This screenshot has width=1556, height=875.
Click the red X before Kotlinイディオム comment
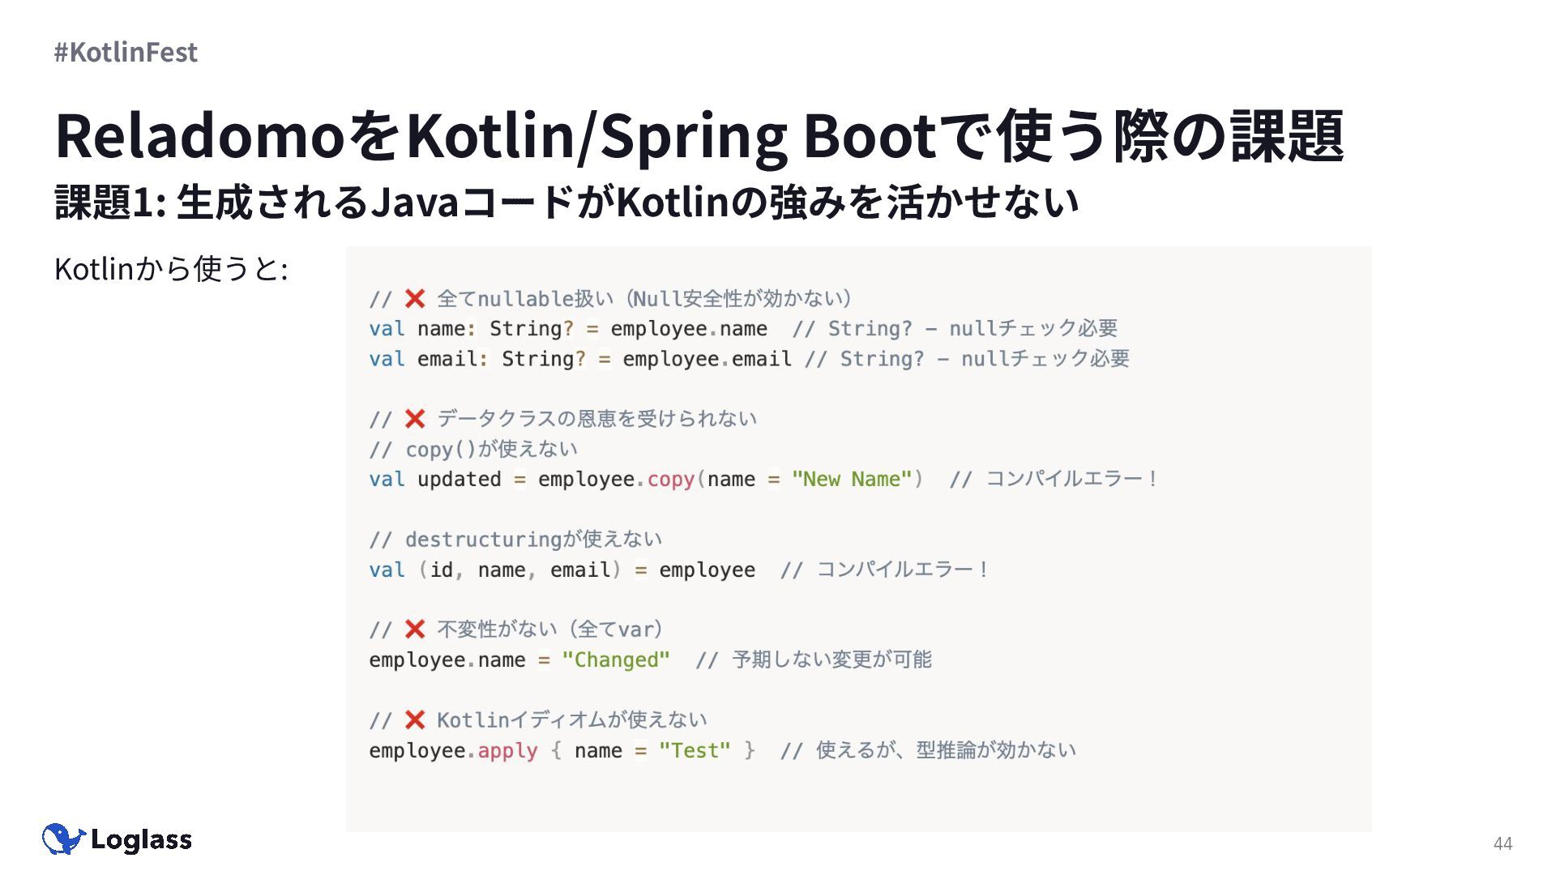tap(415, 719)
